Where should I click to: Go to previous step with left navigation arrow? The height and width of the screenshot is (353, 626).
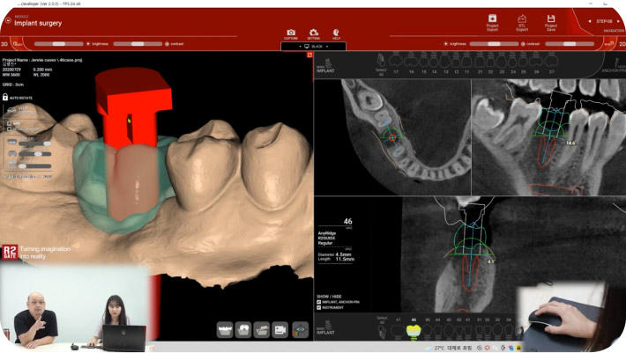point(590,19)
